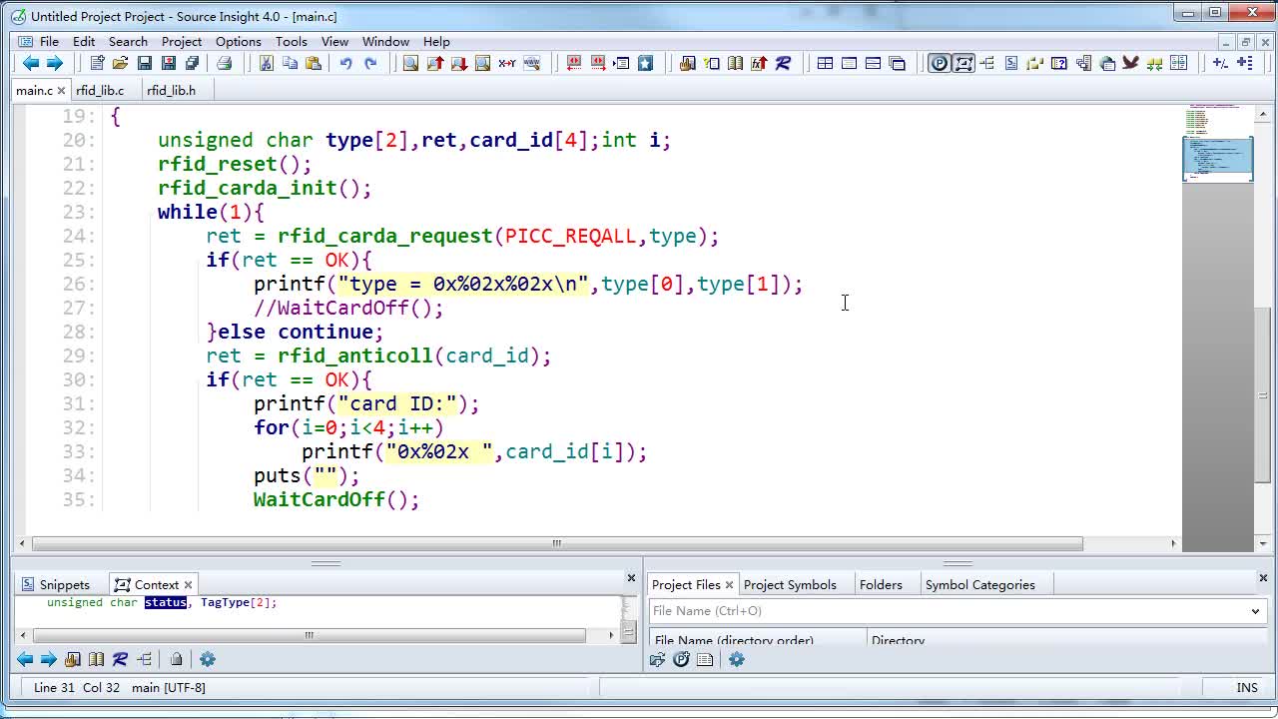Copy the selection
Image resolution: width=1278 pixels, height=719 pixels.
point(291,63)
